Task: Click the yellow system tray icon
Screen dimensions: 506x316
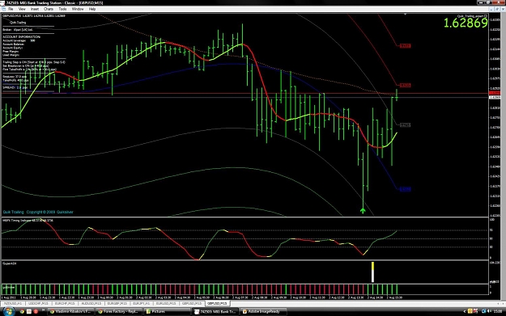Action: (x=470, y=311)
